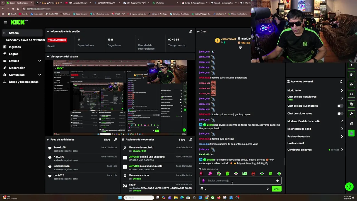The width and height of the screenshot is (357, 201).
Task: Select Stream in left sidebar
Action: 22,33
